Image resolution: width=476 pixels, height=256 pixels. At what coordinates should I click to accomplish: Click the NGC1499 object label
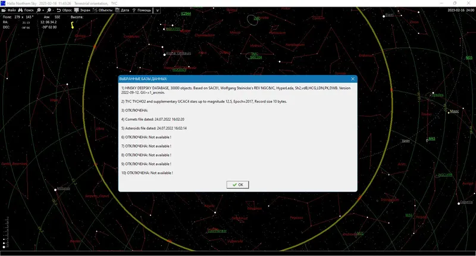point(445,175)
